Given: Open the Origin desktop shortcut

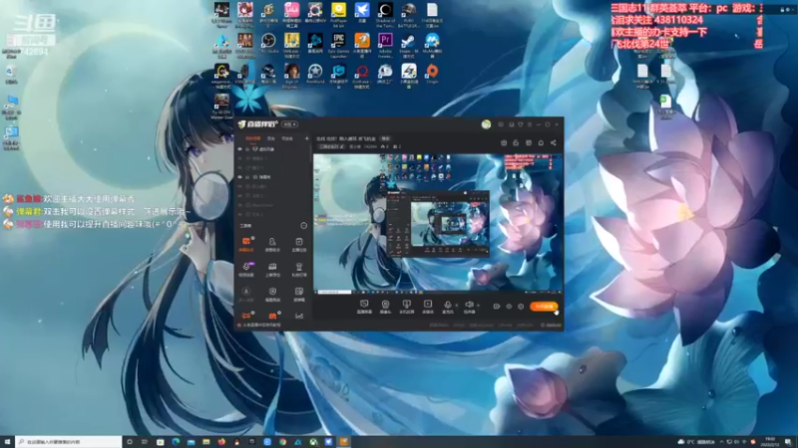Looking at the screenshot, I should [x=432, y=76].
